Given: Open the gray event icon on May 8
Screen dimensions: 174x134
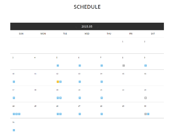Looking at the screenshot, I should (124, 66).
